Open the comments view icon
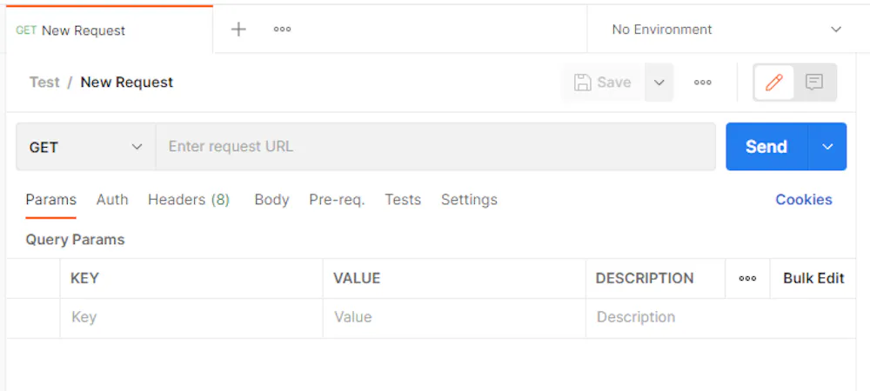The width and height of the screenshot is (870, 391). [814, 83]
